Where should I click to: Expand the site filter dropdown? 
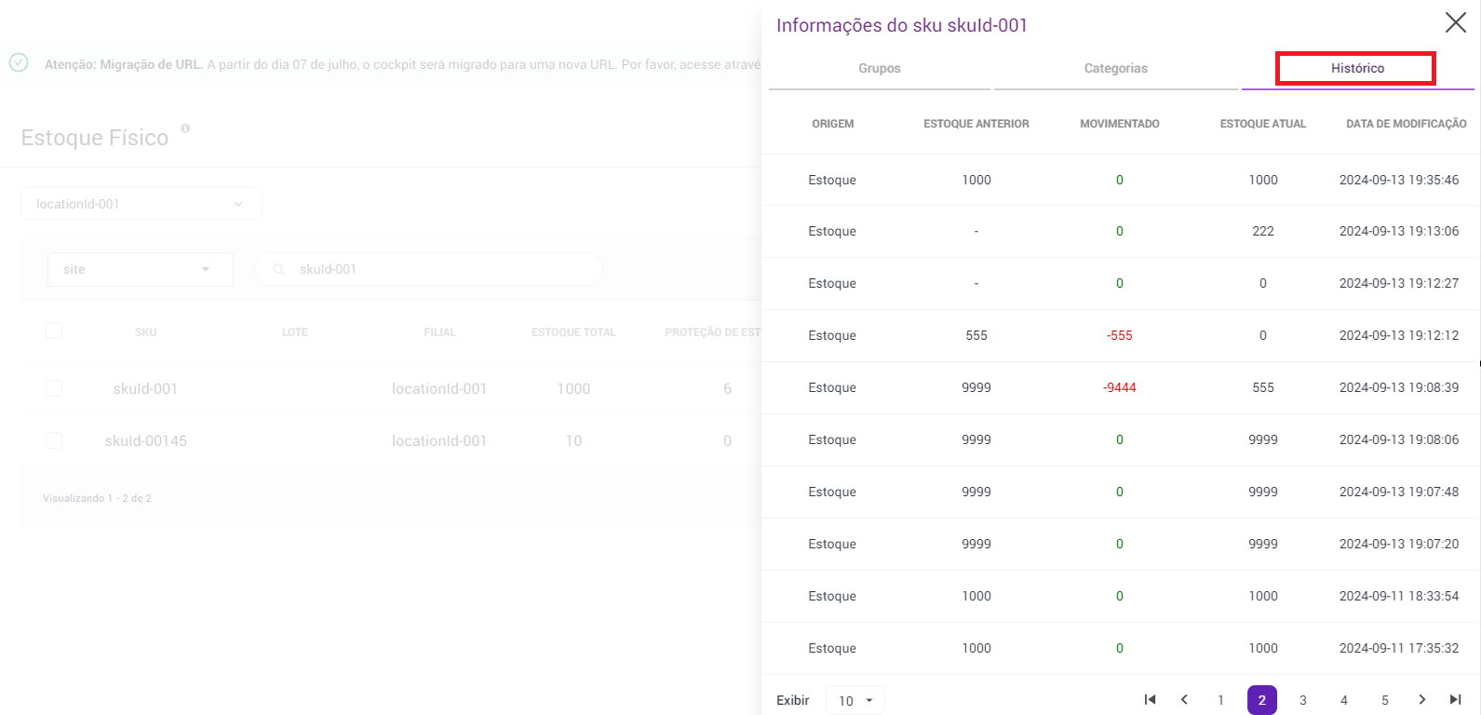pos(141,270)
